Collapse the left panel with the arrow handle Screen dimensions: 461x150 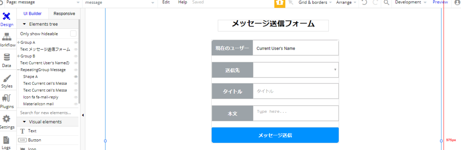coord(83,115)
